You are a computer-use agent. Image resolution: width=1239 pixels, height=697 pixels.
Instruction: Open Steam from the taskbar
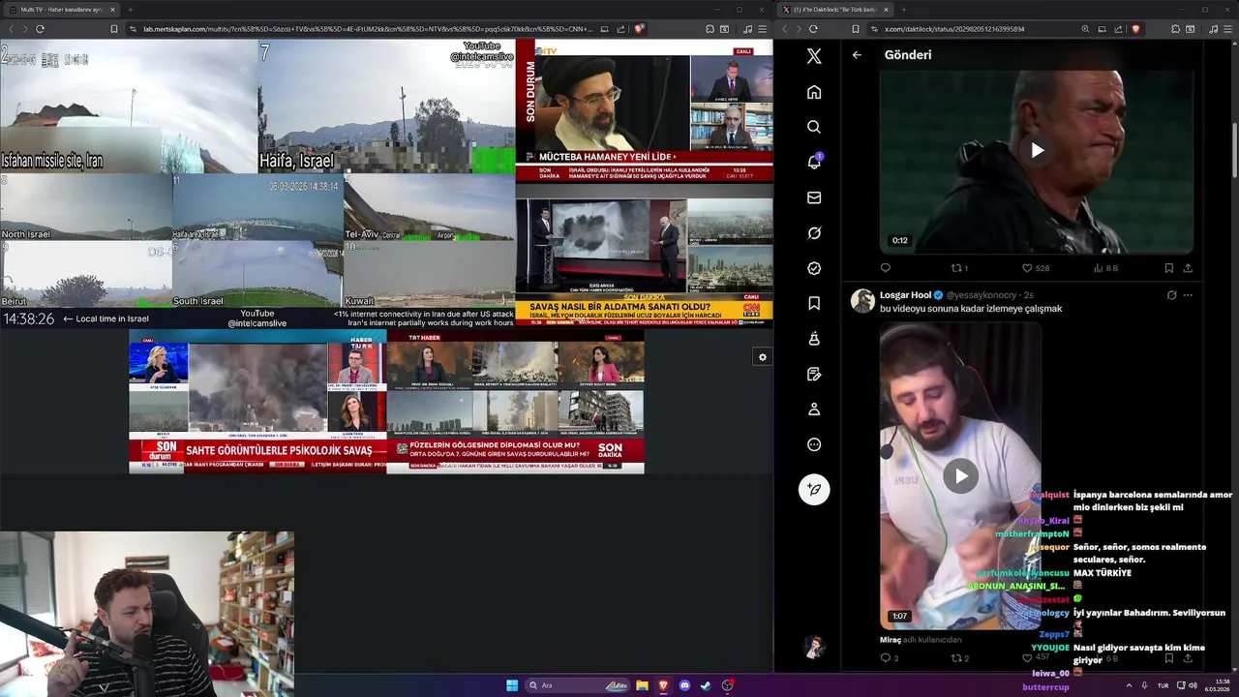point(706,685)
